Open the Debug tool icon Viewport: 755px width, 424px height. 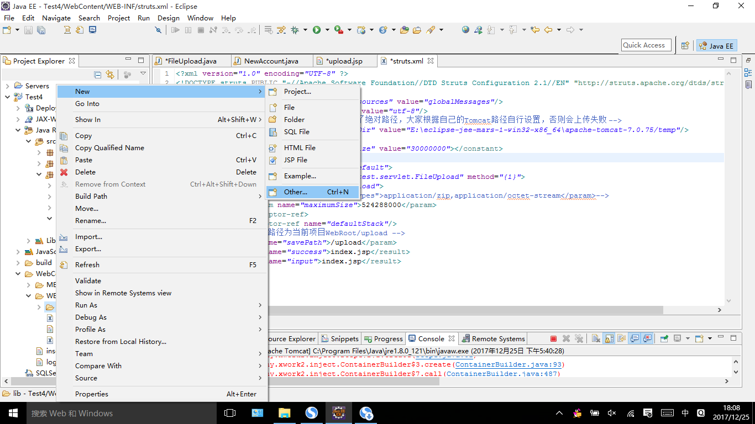[x=294, y=30]
